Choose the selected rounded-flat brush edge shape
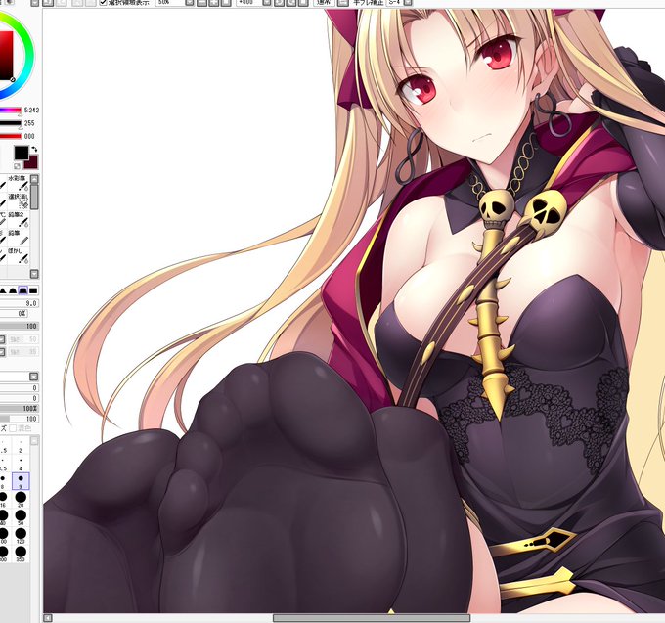The width and height of the screenshot is (665, 623). tap(22, 290)
